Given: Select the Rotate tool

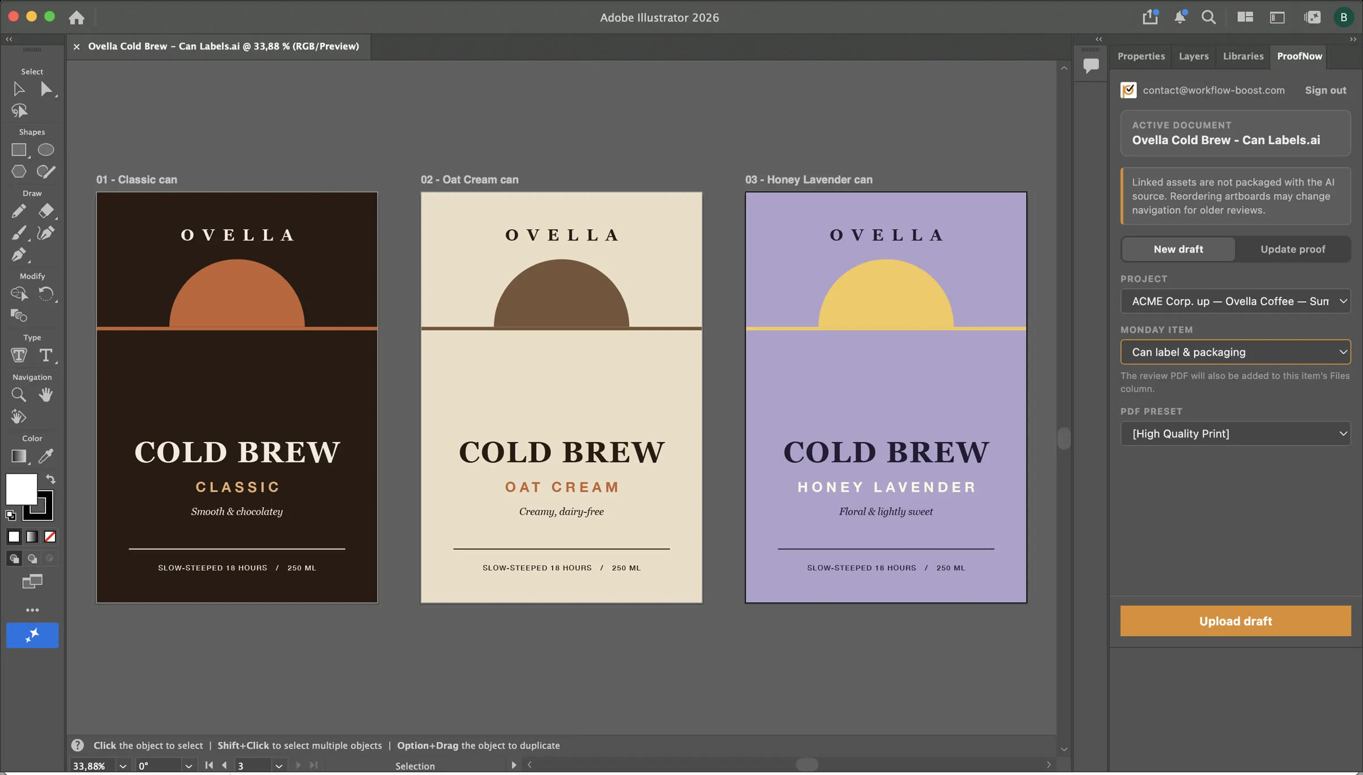Looking at the screenshot, I should (46, 294).
